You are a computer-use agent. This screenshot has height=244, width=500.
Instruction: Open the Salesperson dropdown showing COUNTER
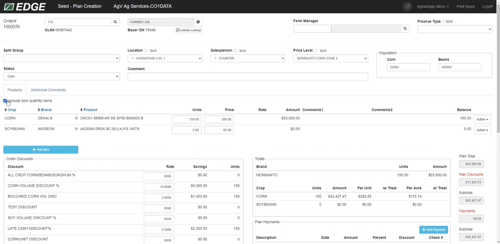click(248, 58)
